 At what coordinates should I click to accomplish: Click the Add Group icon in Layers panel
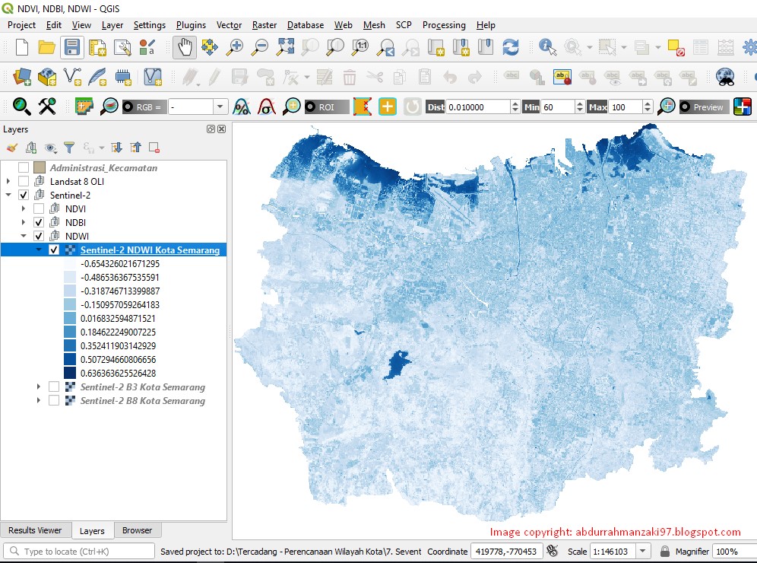tap(30, 147)
